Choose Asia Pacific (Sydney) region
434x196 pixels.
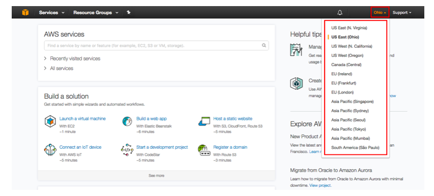click(350, 111)
